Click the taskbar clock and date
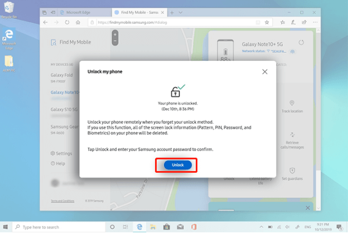Screen dimensions: 348x234 tap(323, 227)
